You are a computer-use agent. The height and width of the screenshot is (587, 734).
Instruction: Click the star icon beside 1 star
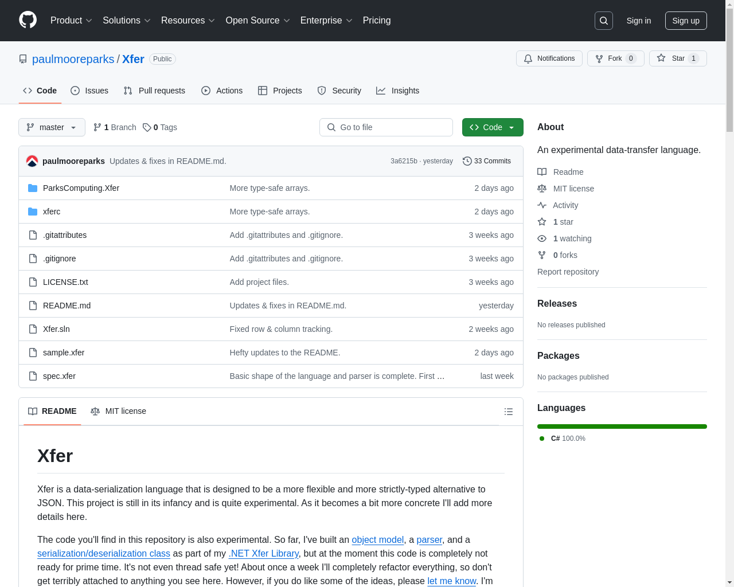coord(542,222)
